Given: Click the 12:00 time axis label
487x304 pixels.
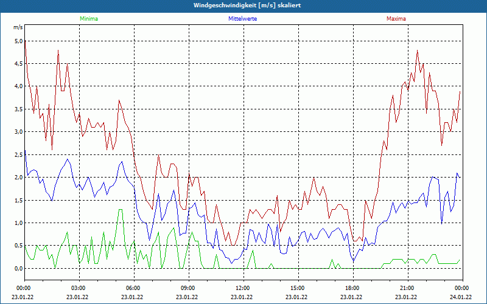Looking at the screenshot, I should pos(243,288).
